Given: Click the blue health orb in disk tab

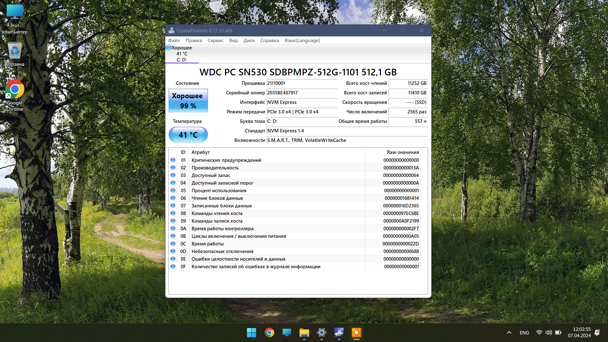Looking at the screenshot, I should pos(169,48).
